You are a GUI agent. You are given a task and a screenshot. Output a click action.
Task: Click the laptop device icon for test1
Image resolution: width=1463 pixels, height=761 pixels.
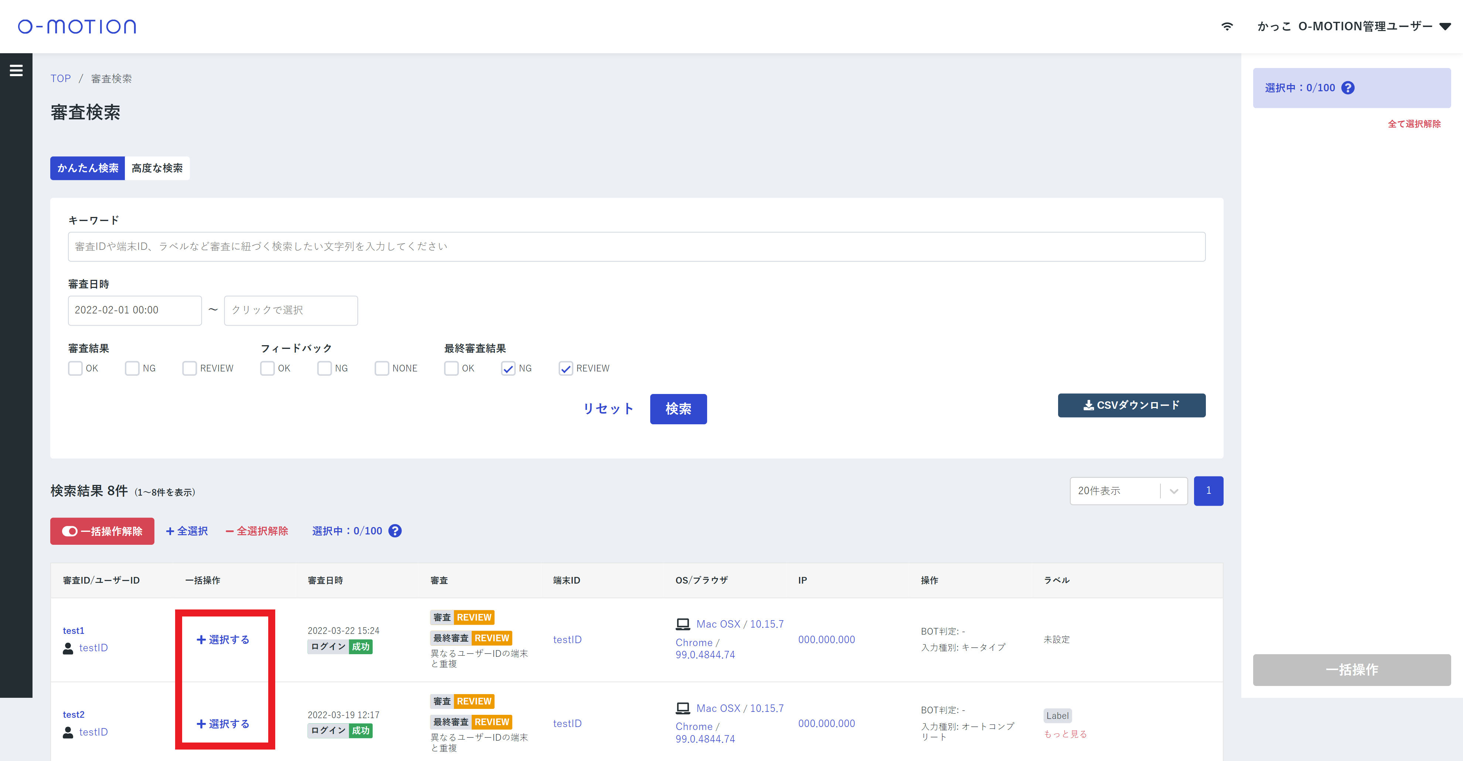click(x=683, y=624)
